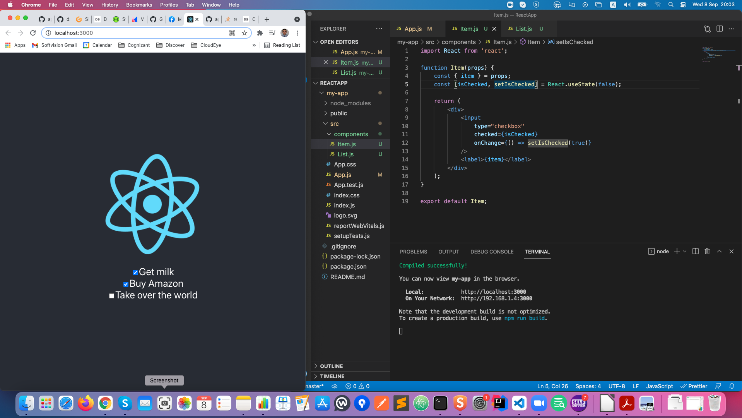Open notifications via the bell icon
Screen dimensions: 742x418
tap(732, 386)
